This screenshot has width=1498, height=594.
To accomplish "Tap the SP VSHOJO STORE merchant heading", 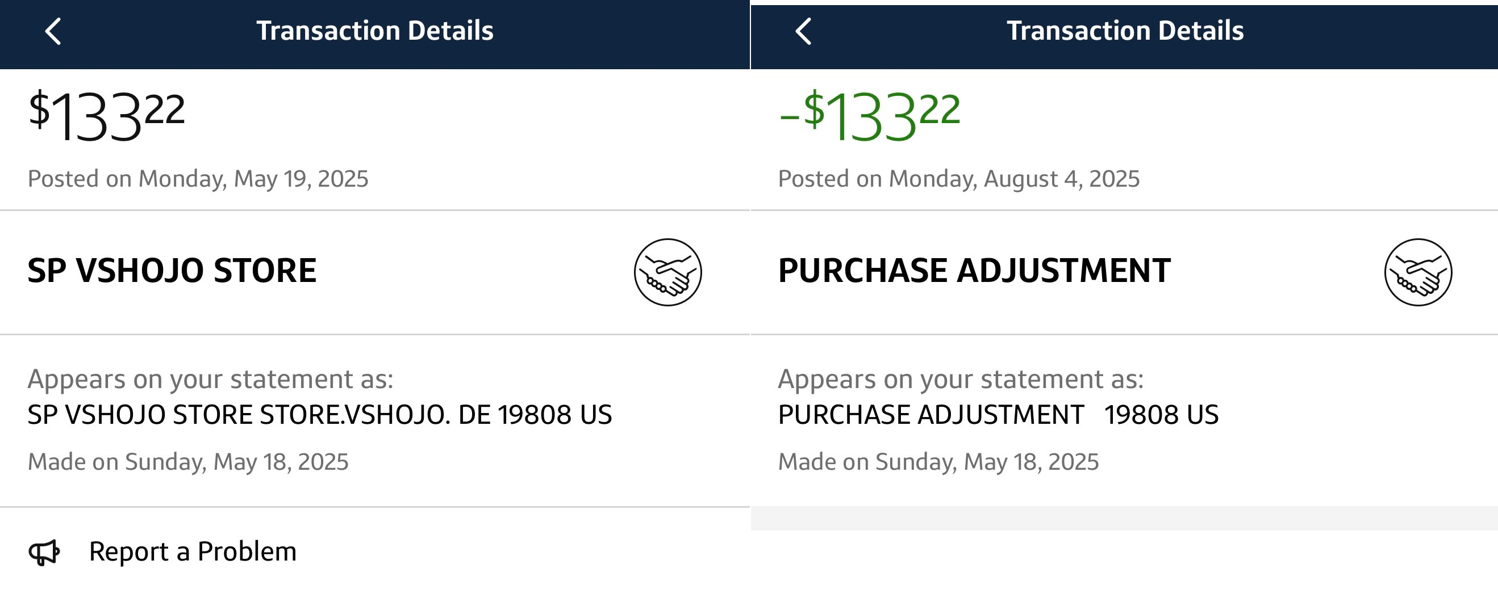I will [x=172, y=271].
